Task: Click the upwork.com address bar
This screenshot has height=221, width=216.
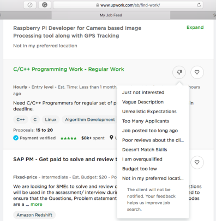Action: tap(128, 5)
